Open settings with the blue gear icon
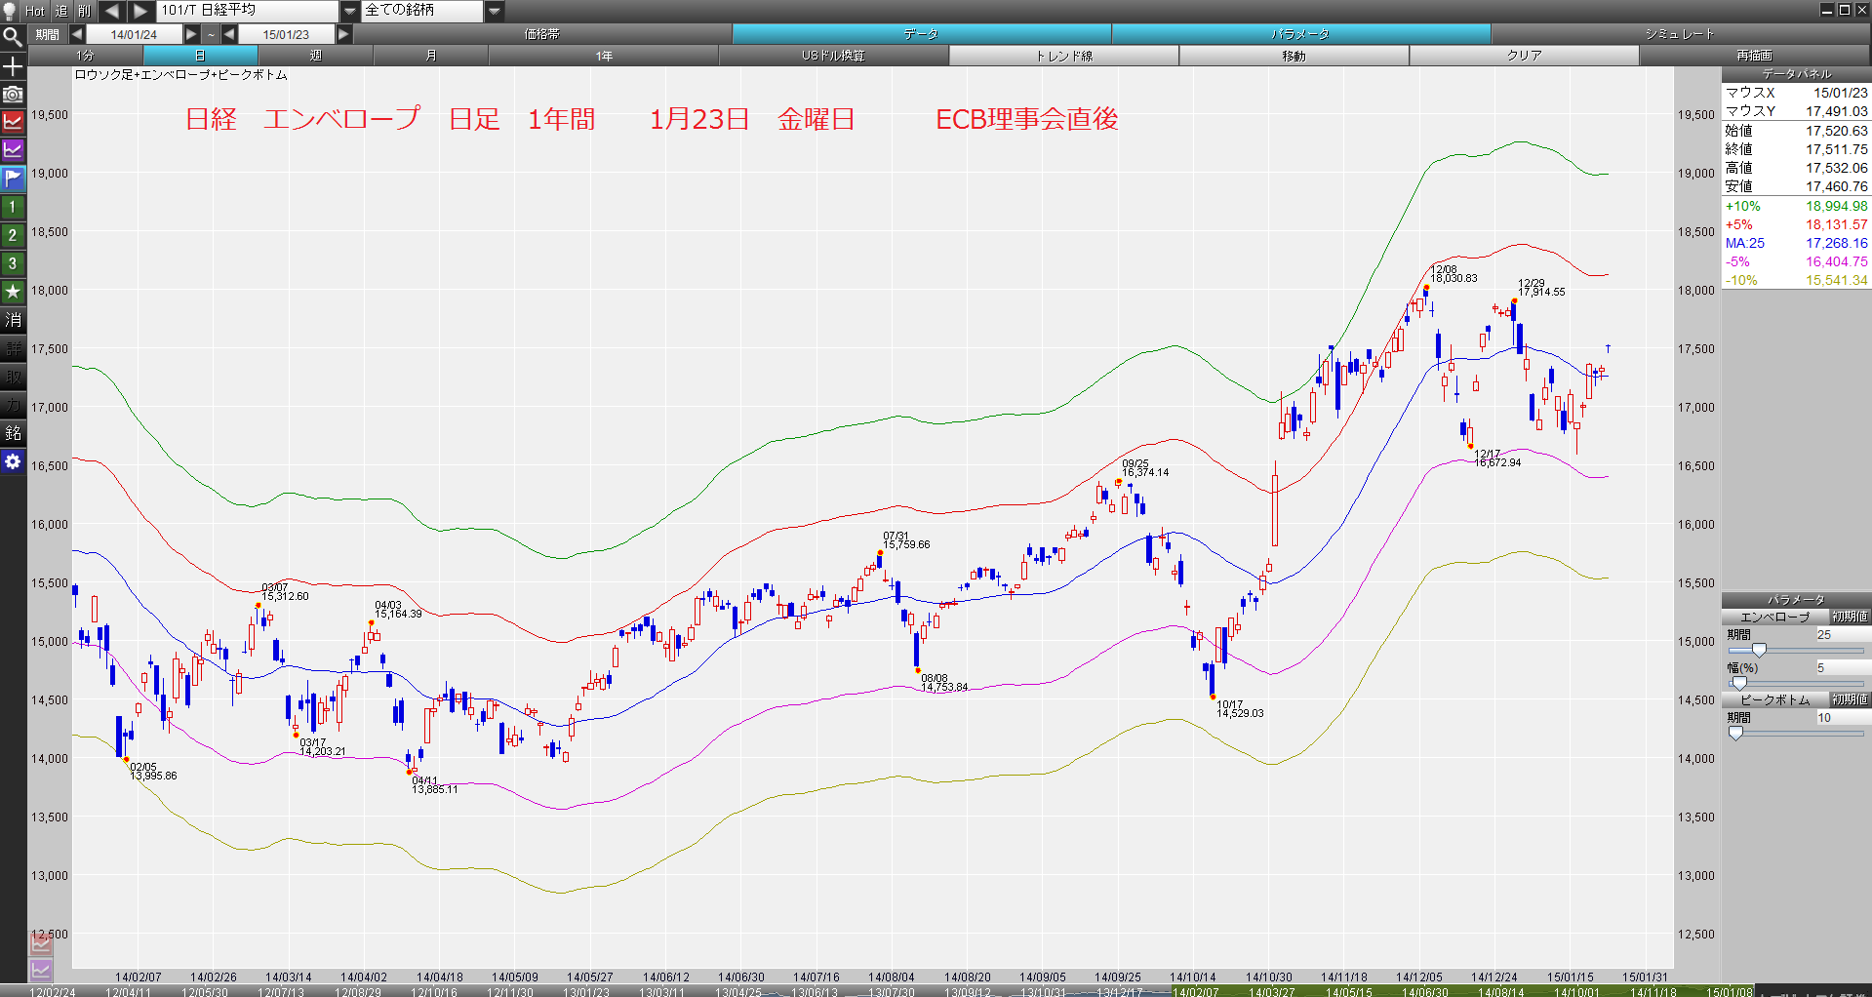Screen dimensions: 1872x997 tap(13, 461)
